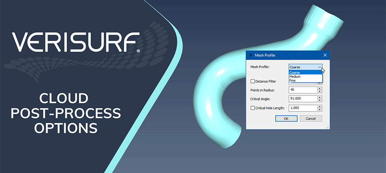
Task: Open the Mesh Profile dropdown arrow
Action: point(320,67)
